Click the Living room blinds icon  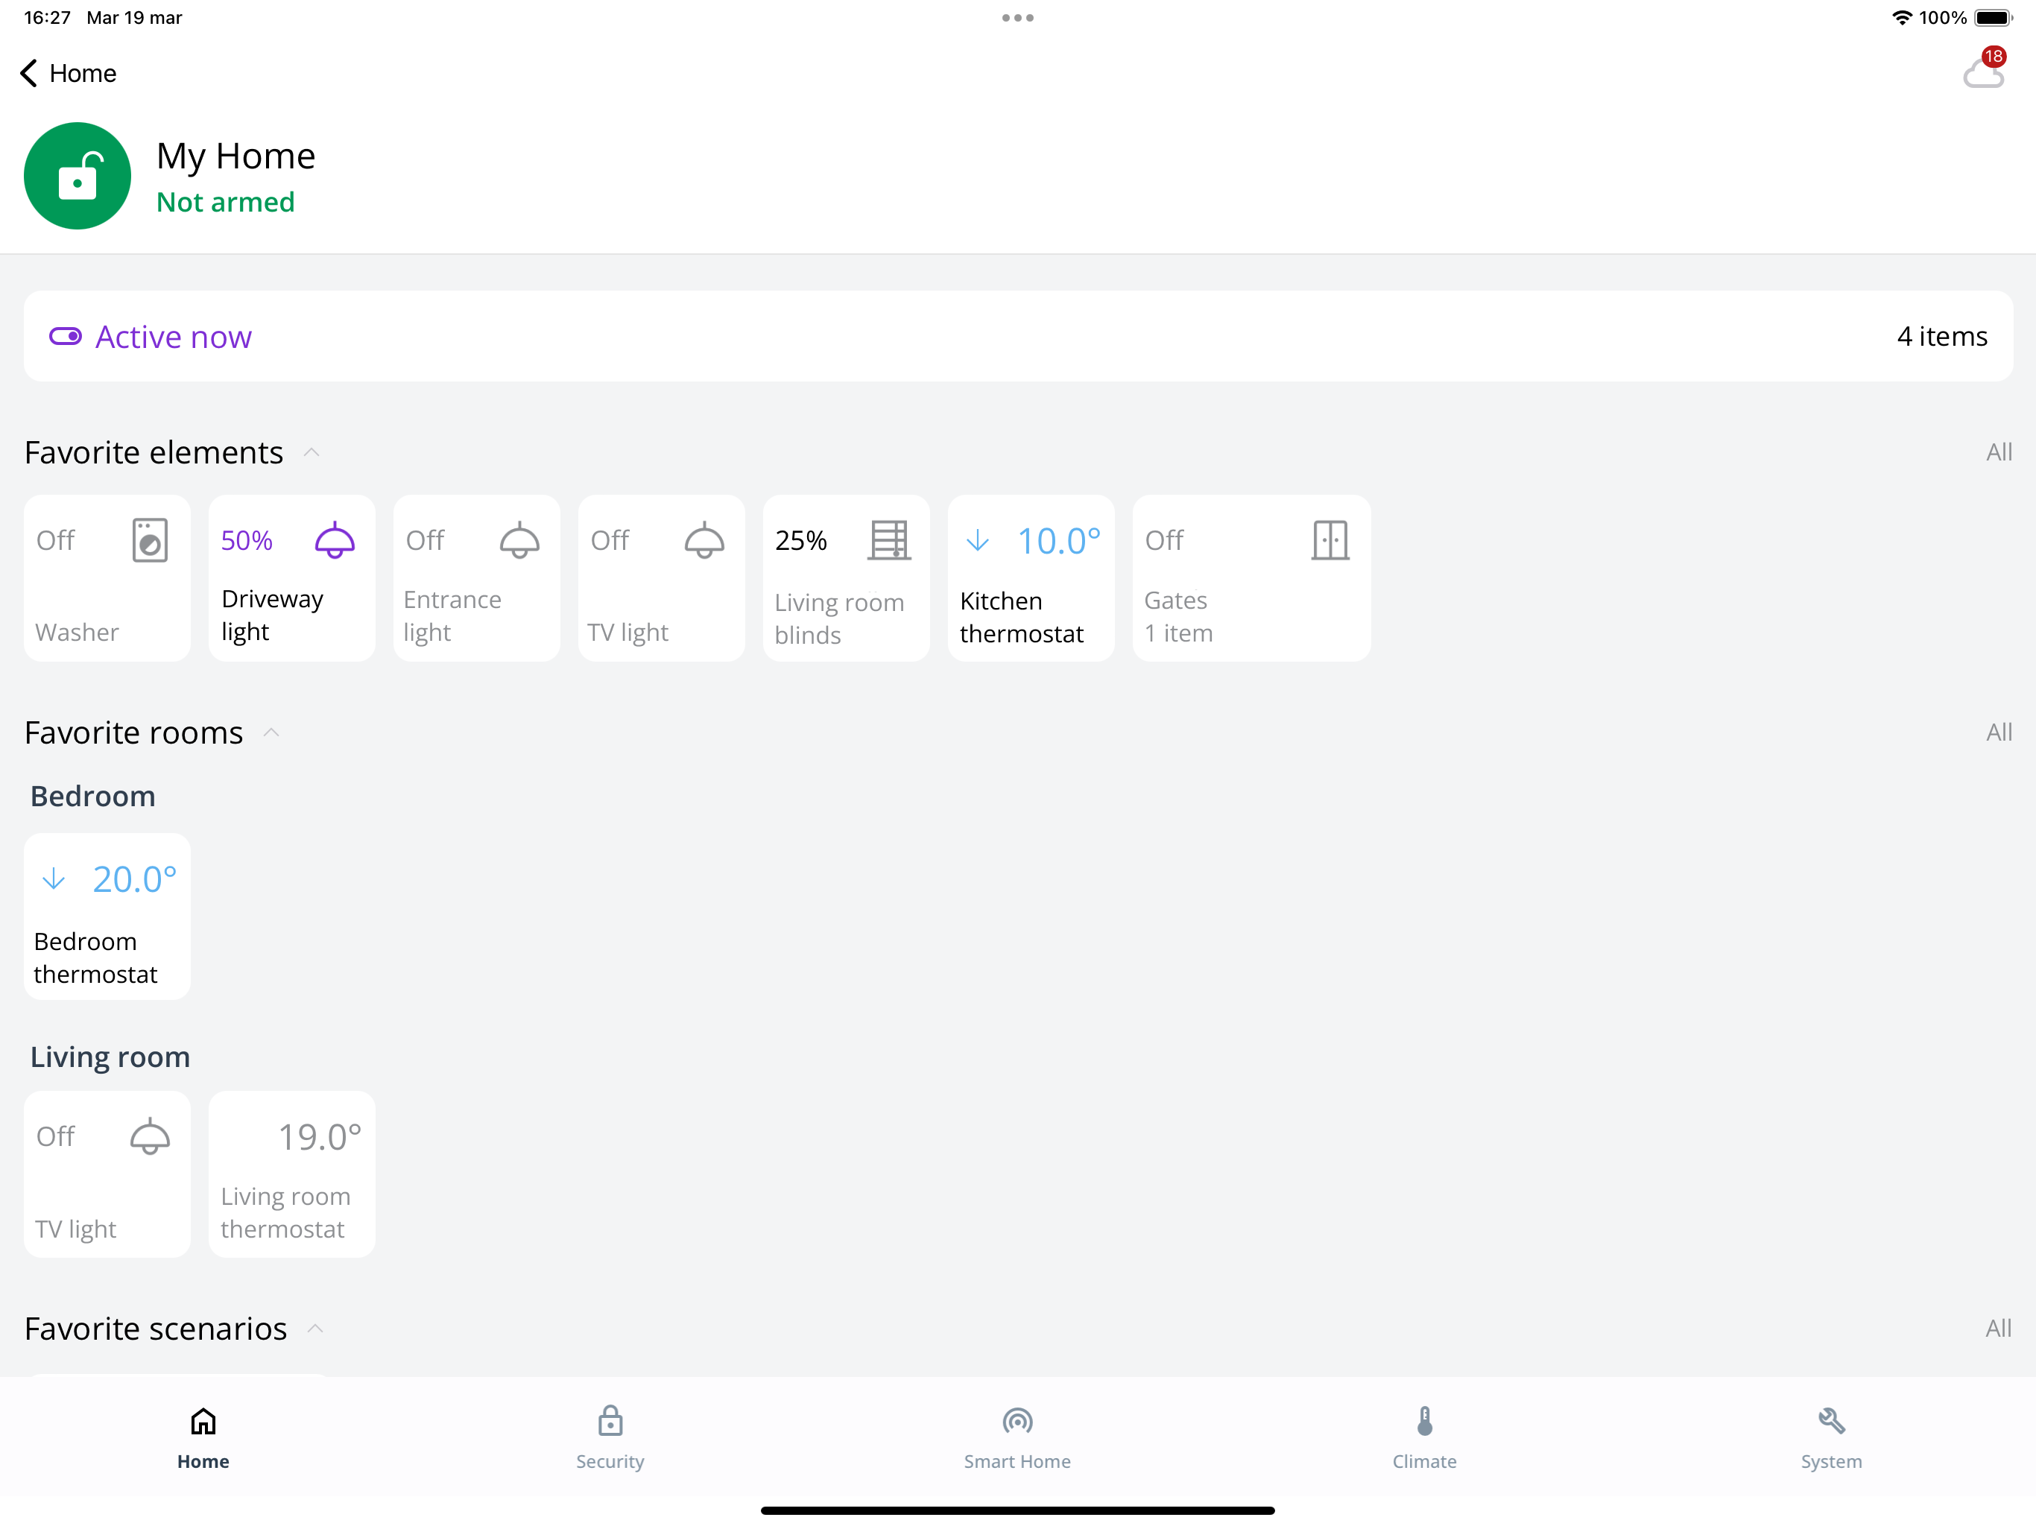[889, 540]
